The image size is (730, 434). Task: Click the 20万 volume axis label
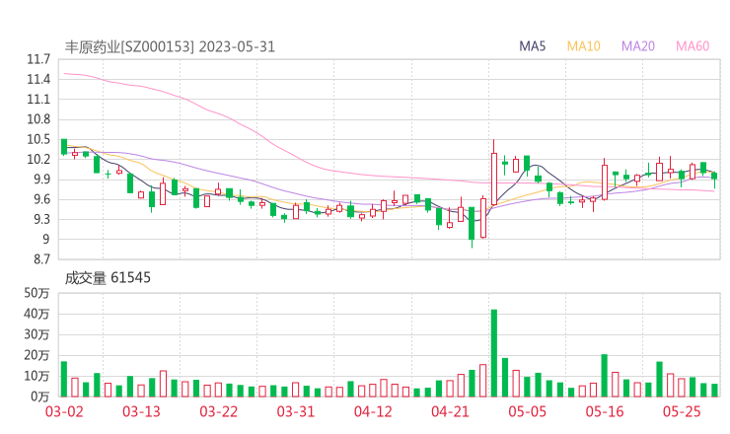click(x=36, y=355)
